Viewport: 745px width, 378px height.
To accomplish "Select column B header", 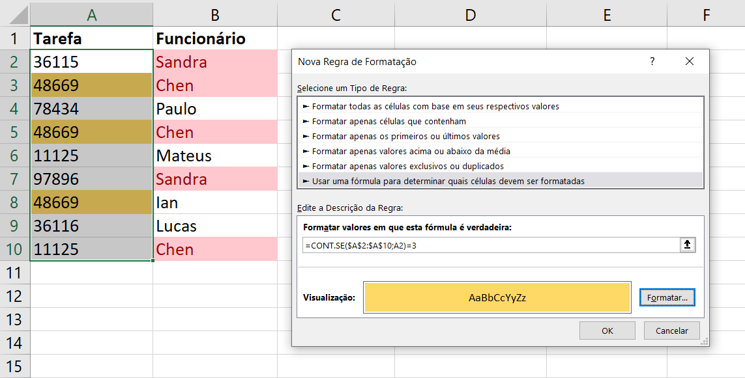I will [215, 15].
